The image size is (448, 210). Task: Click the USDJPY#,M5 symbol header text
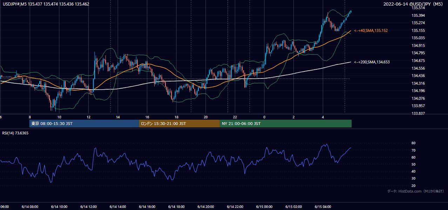46,4
